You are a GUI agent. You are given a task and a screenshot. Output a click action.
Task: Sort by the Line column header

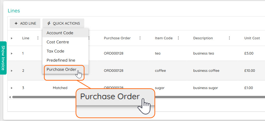26,38
